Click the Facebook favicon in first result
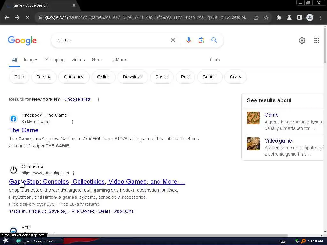The image size is (327, 245). click(13, 119)
